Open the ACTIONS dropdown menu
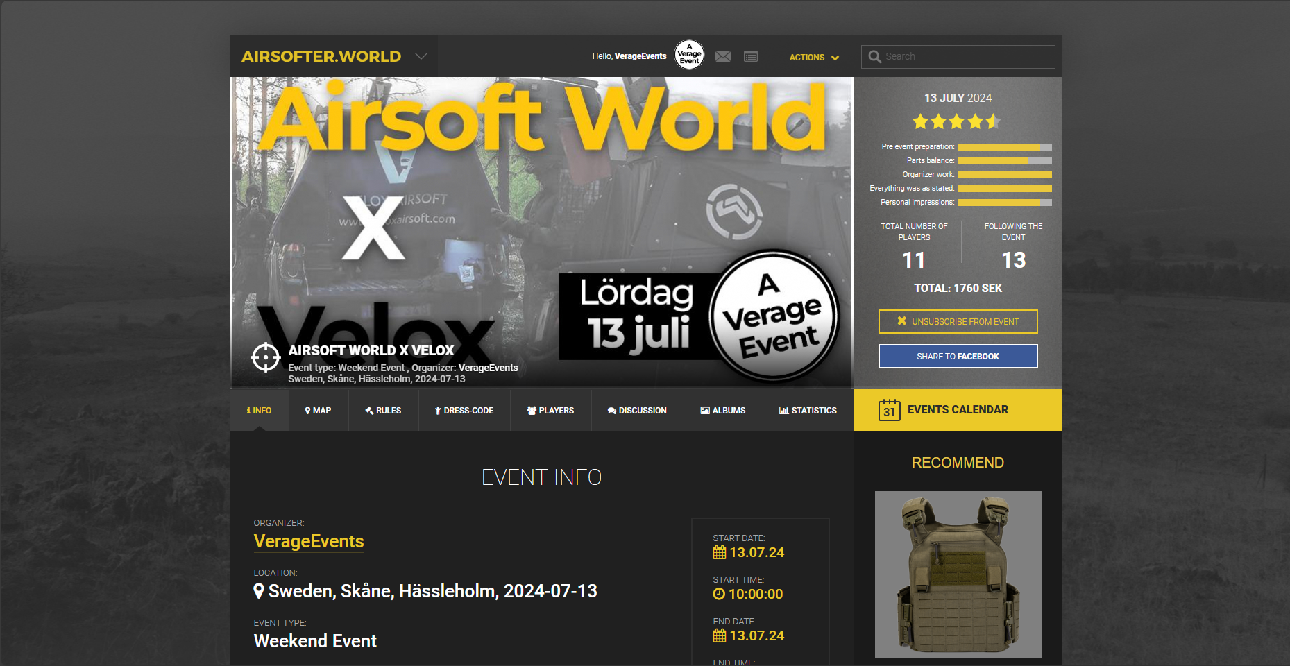Image resolution: width=1290 pixels, height=666 pixels. click(814, 58)
